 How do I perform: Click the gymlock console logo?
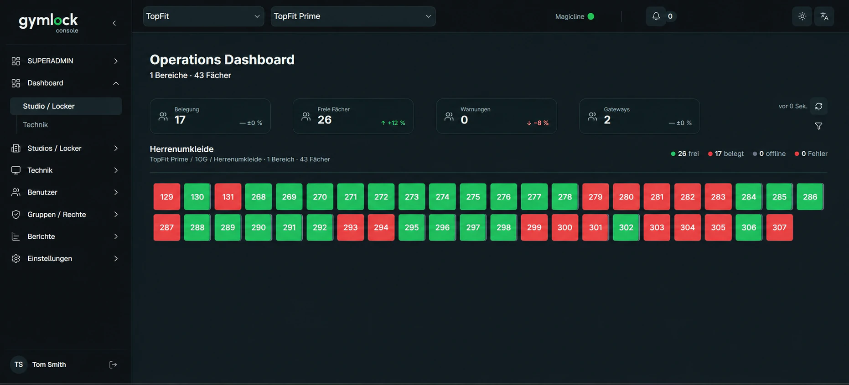pyautogui.click(x=48, y=23)
